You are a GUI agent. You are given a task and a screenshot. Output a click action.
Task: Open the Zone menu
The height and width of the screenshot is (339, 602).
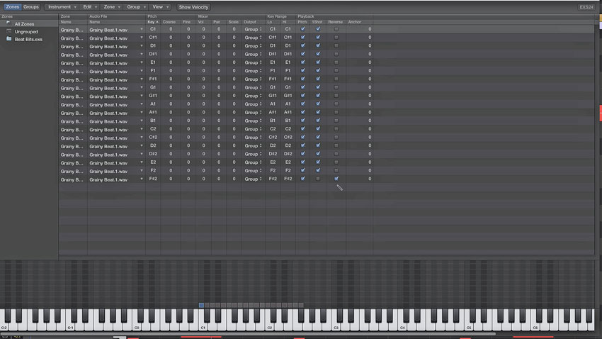coord(112,7)
